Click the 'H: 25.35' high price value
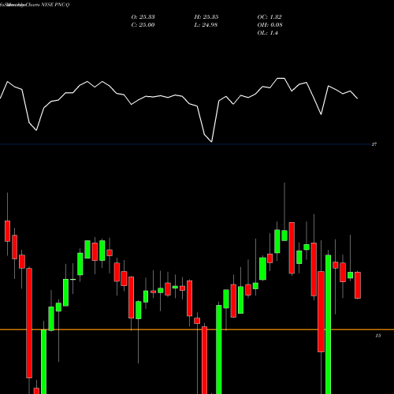This screenshot has height=394, width=394. pos(206,17)
